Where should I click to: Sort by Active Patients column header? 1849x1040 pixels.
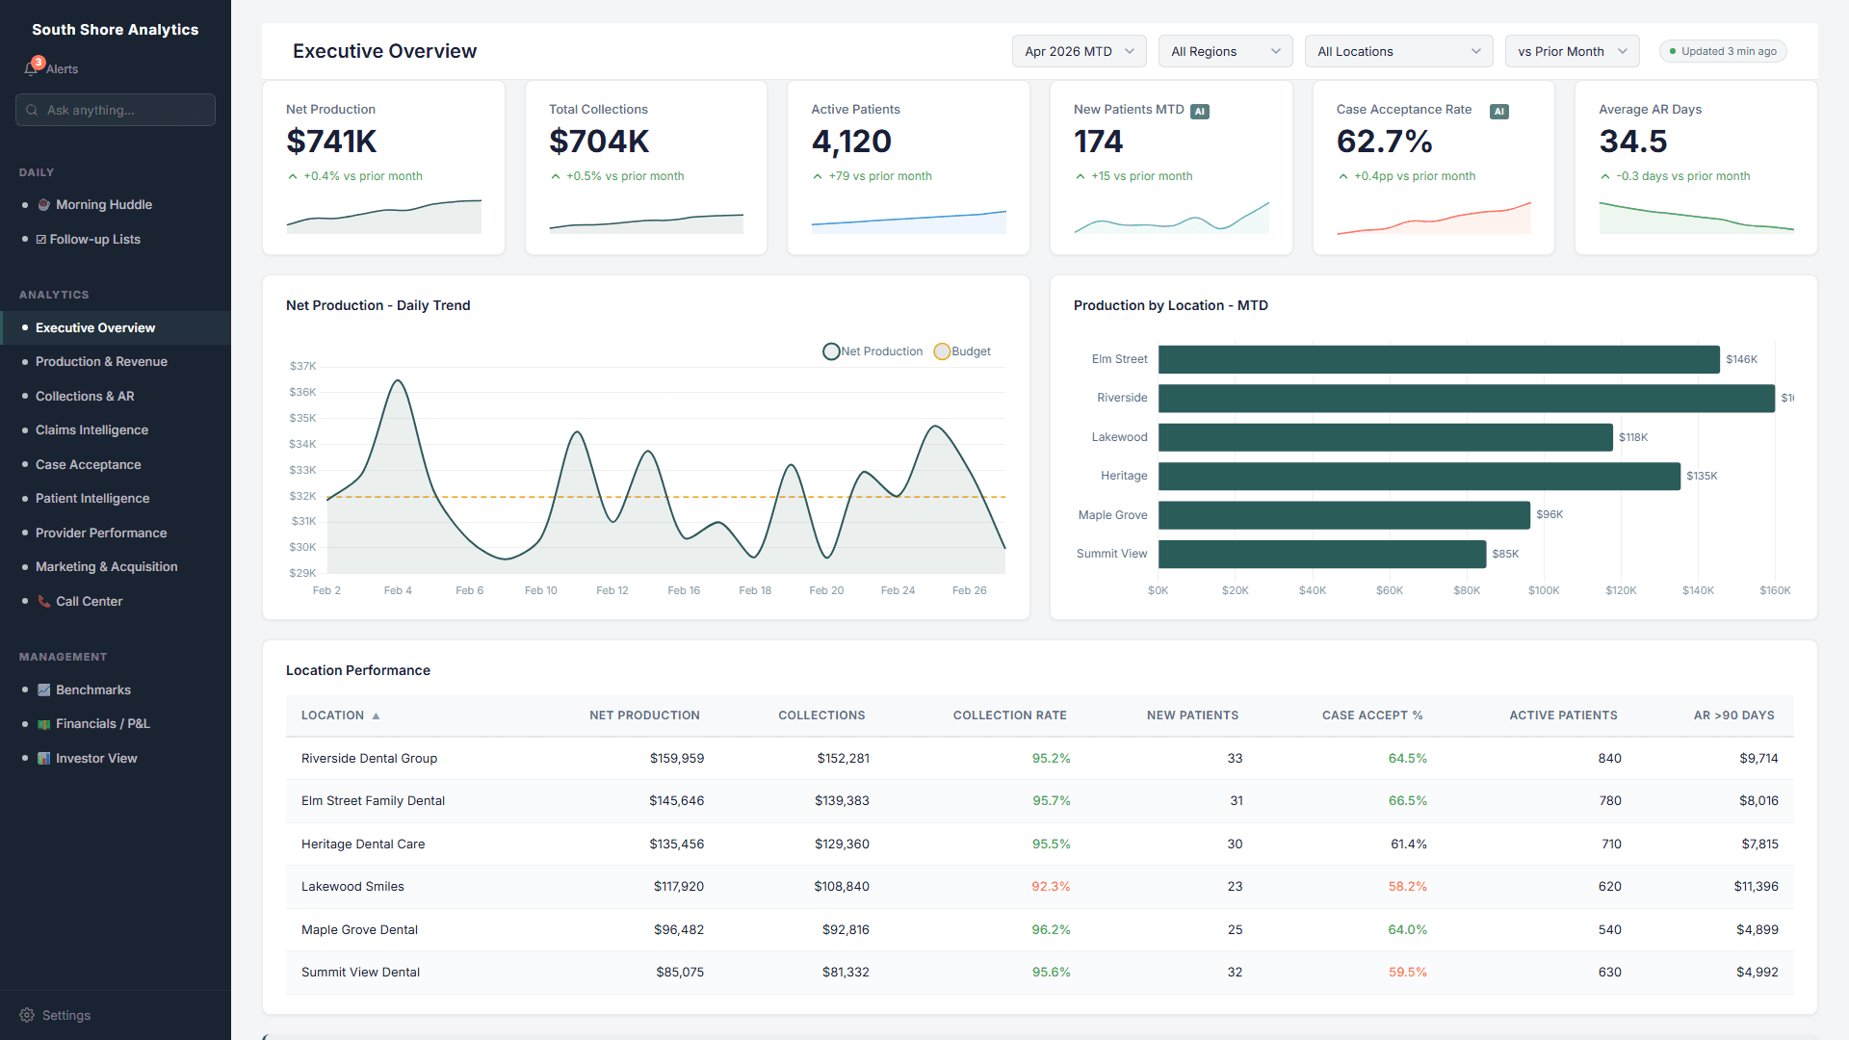pyautogui.click(x=1563, y=715)
